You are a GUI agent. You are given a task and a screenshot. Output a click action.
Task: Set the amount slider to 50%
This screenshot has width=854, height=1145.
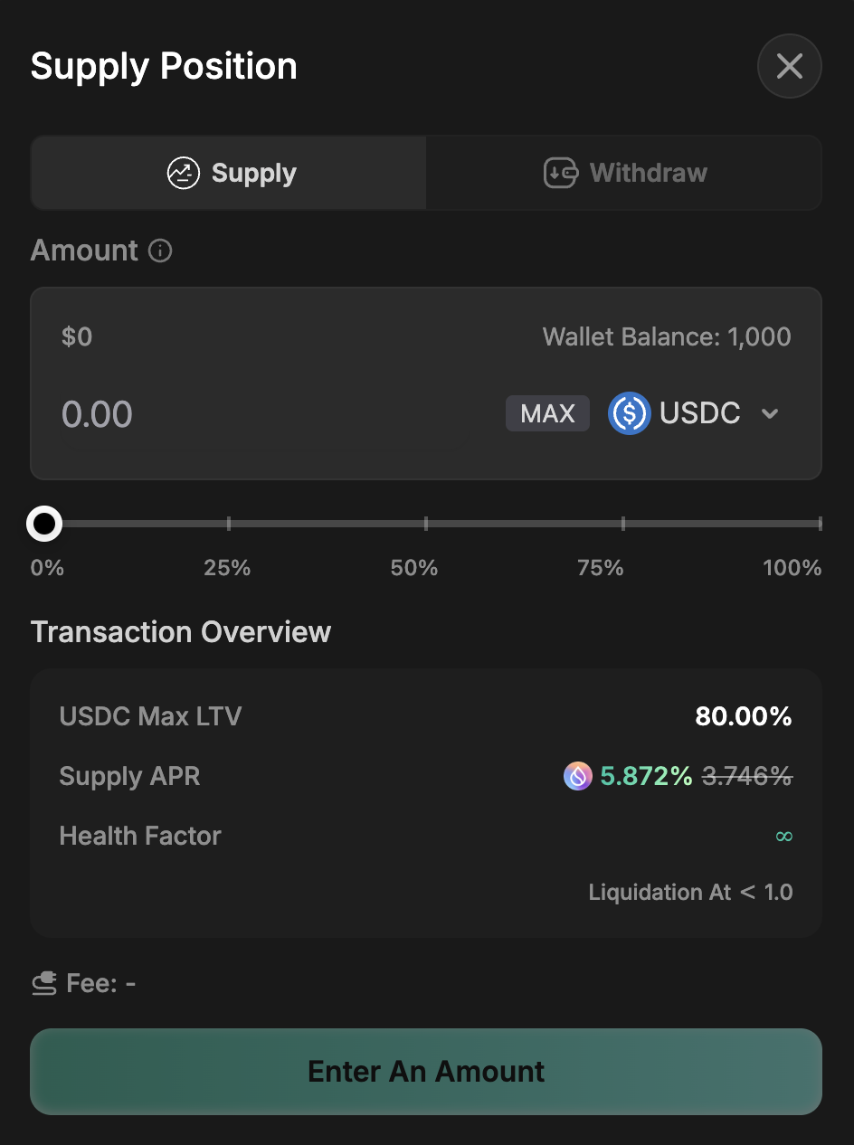426,523
